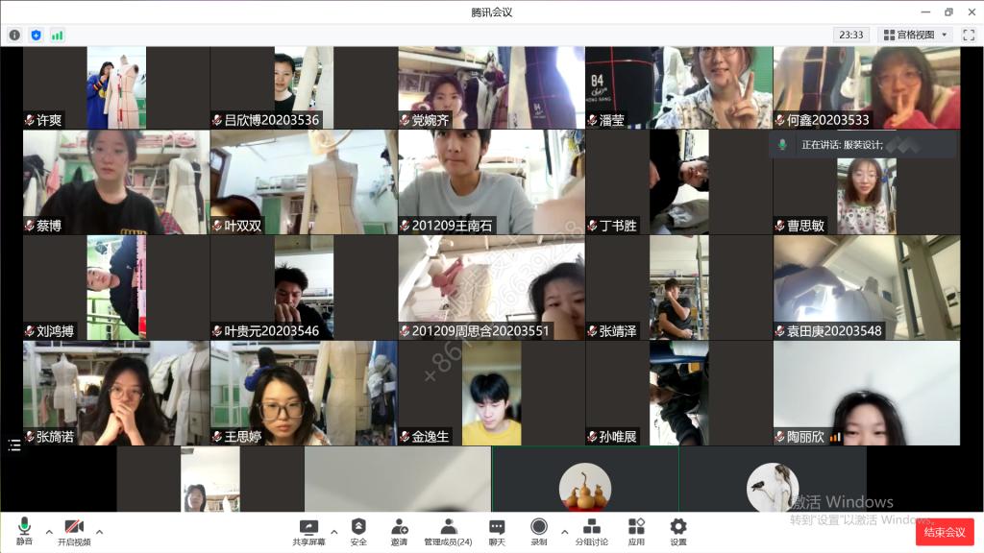Image resolution: width=984 pixels, height=553 pixels.
Task: Toggle the 静音 microphone mute
Action: (24, 531)
